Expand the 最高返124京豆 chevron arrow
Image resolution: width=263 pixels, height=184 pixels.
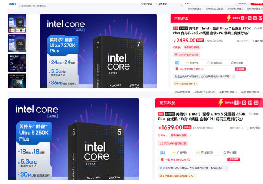click(x=203, y=48)
